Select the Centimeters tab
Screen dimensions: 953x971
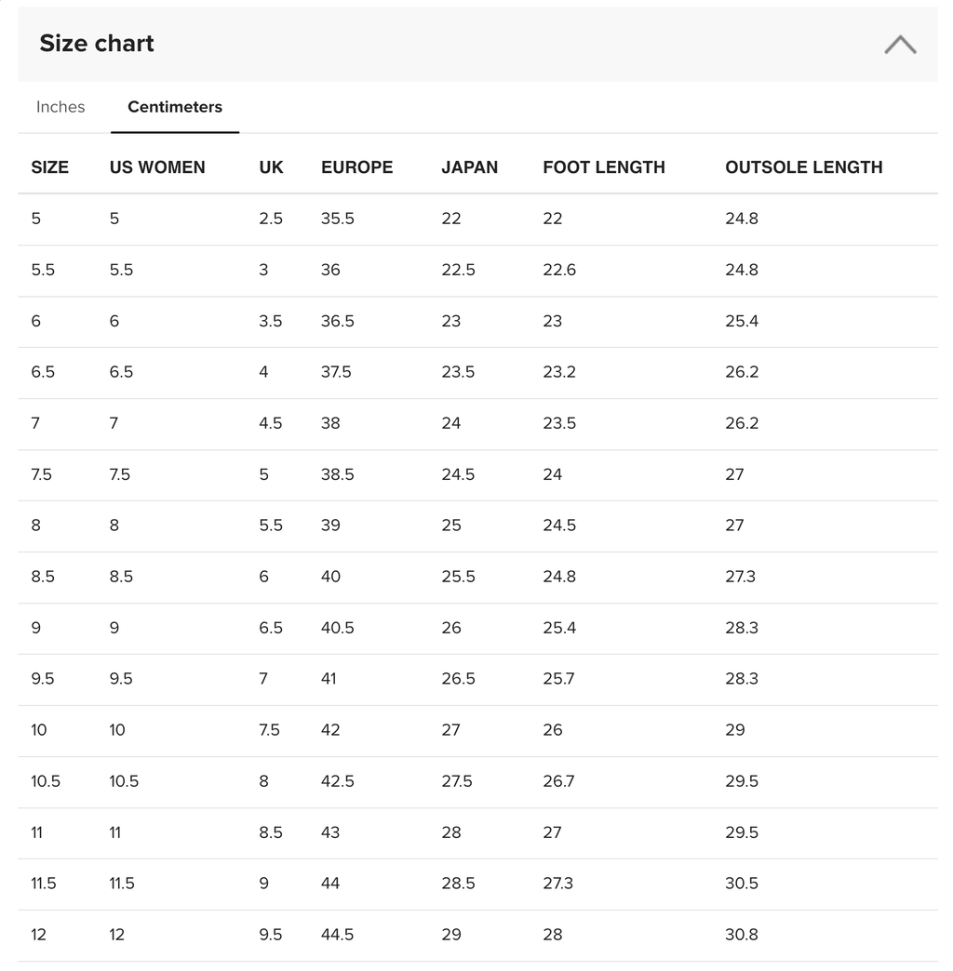[x=175, y=107]
